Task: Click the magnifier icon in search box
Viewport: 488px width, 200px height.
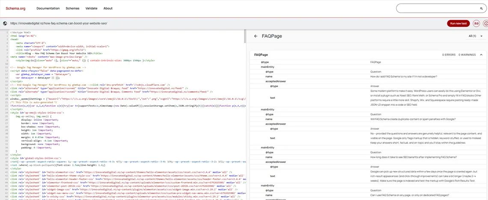Action: click(482, 9)
